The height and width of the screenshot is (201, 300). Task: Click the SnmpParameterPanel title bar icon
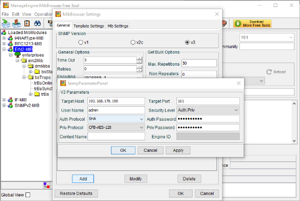pyautogui.click(x=63, y=83)
